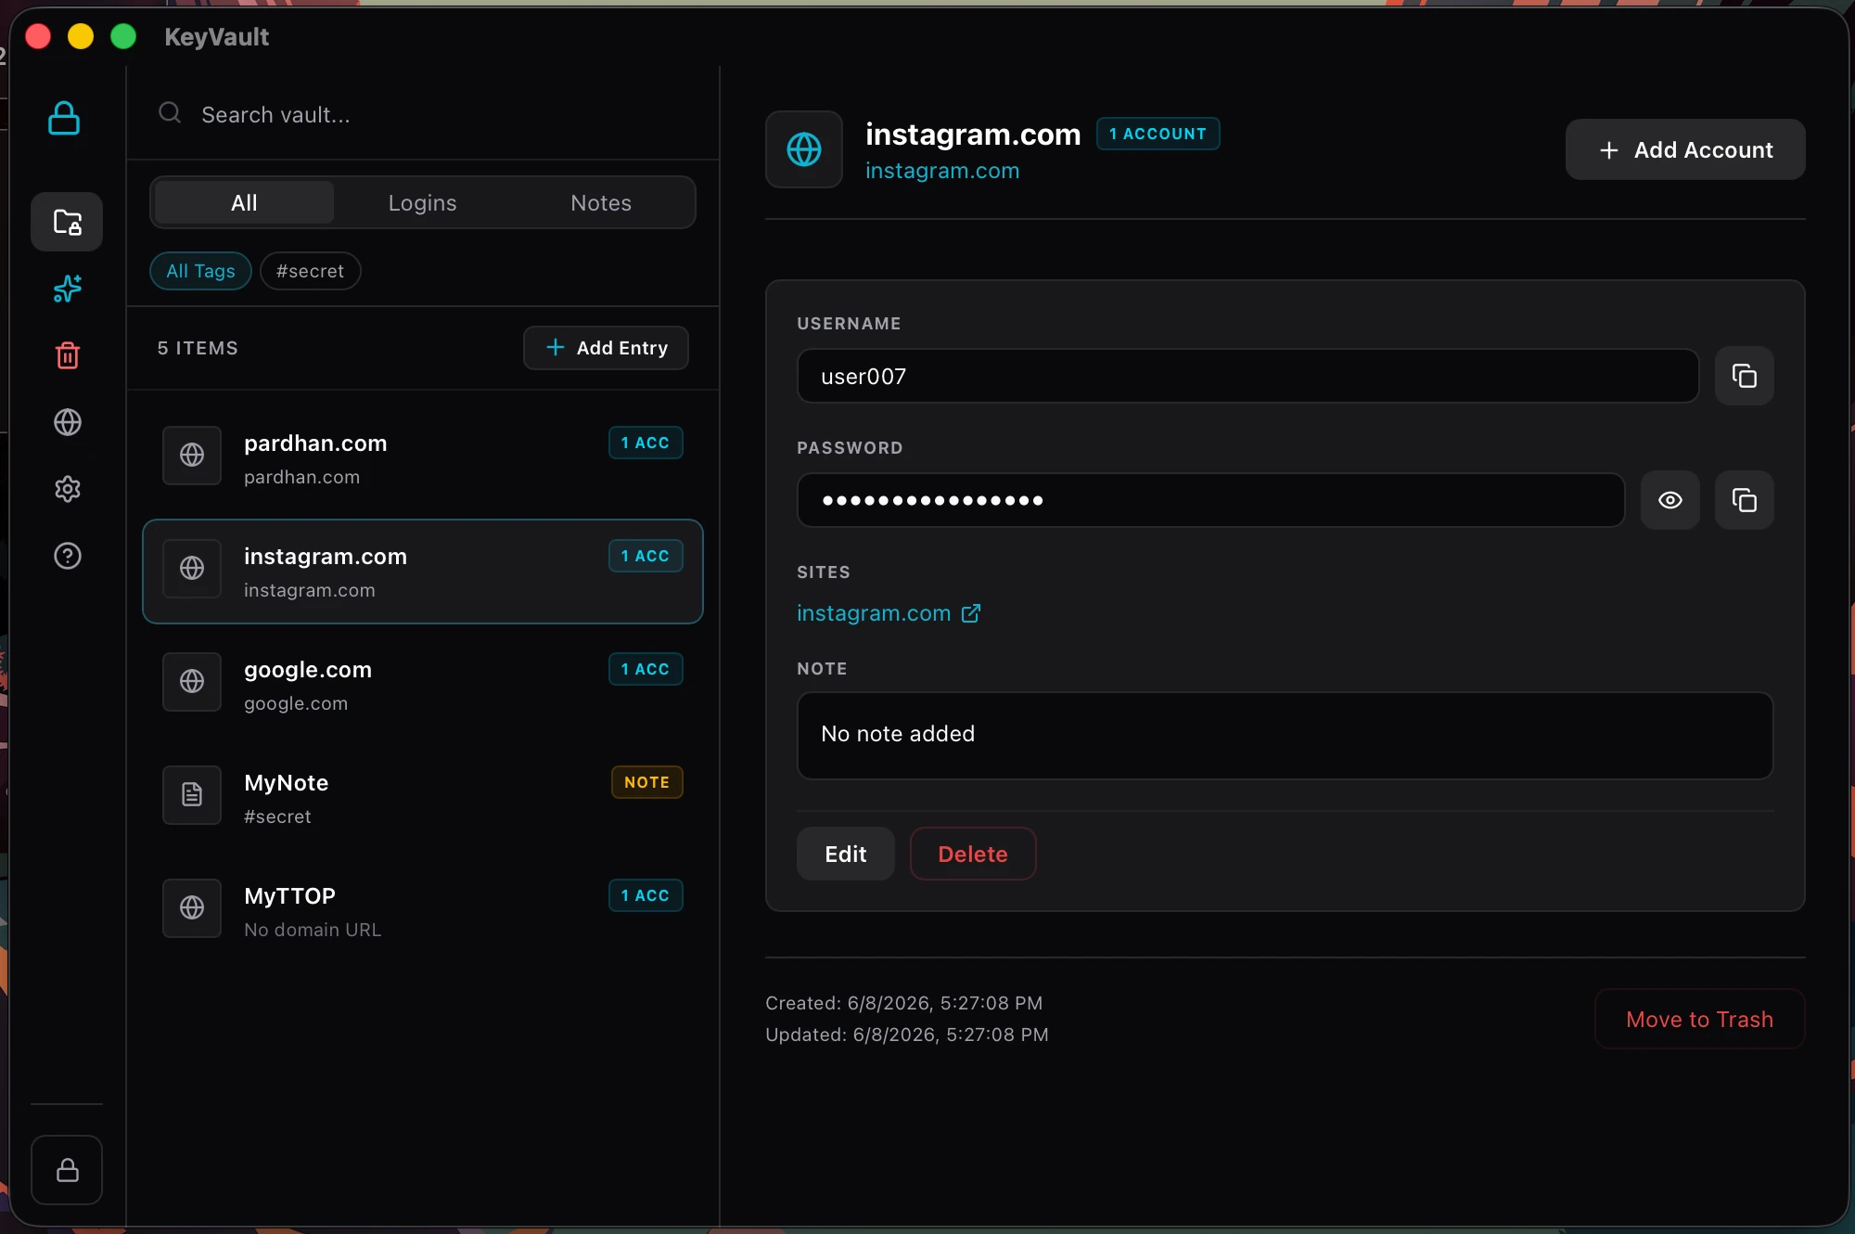Focus the Search vault field
Screen dimensions: 1855x1234
[x=422, y=114]
